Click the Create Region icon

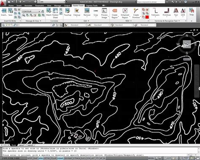(115, 13)
